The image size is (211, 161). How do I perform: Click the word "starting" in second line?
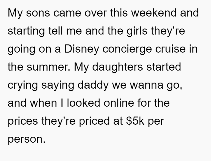26,32
